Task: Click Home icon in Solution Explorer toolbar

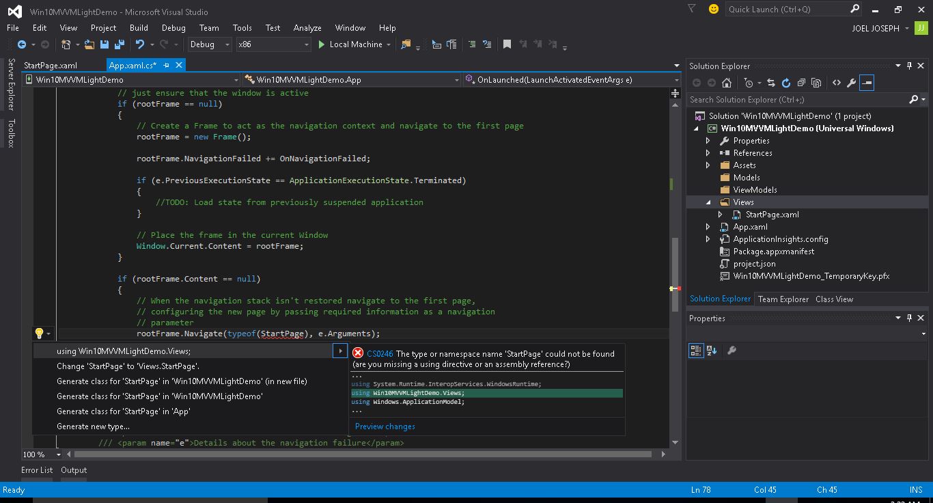Action: click(x=727, y=83)
